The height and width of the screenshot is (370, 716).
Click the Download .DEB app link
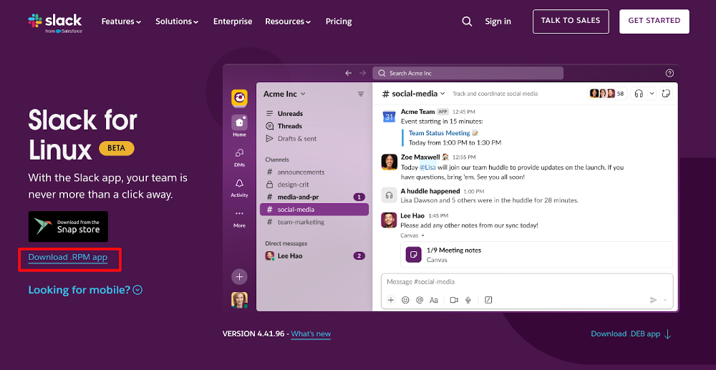631,334
